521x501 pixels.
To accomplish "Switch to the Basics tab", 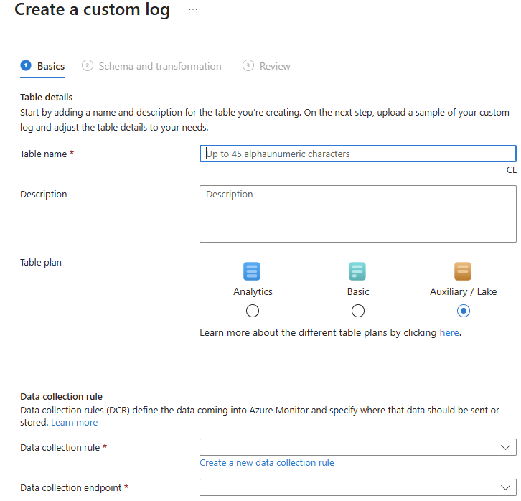I will coord(50,66).
